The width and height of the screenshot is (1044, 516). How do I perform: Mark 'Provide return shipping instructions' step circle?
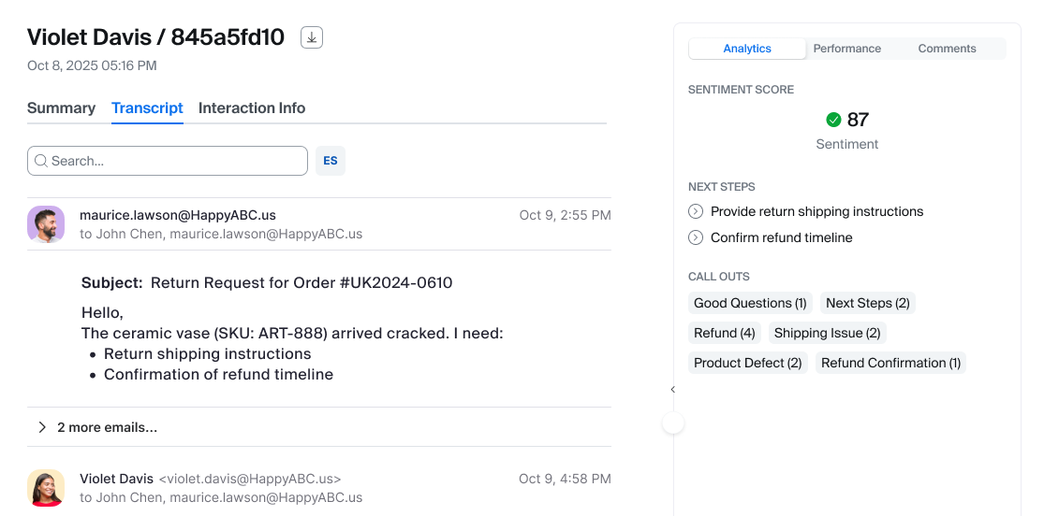coord(696,211)
